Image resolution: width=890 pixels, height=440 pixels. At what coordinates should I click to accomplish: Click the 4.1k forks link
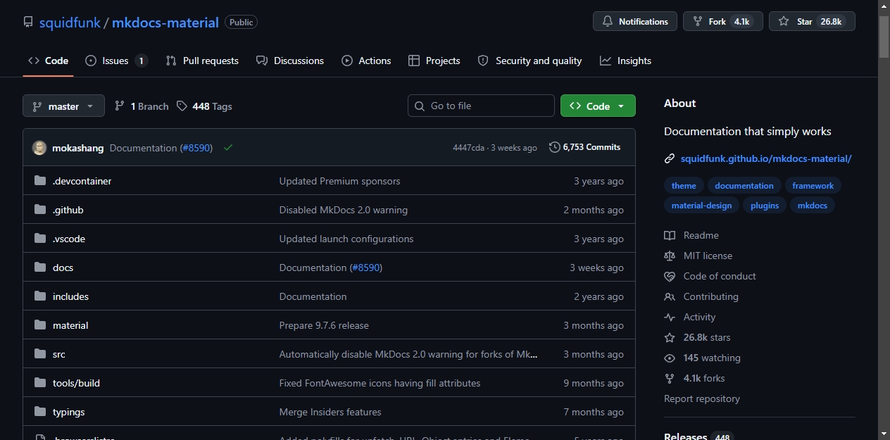[704, 378]
